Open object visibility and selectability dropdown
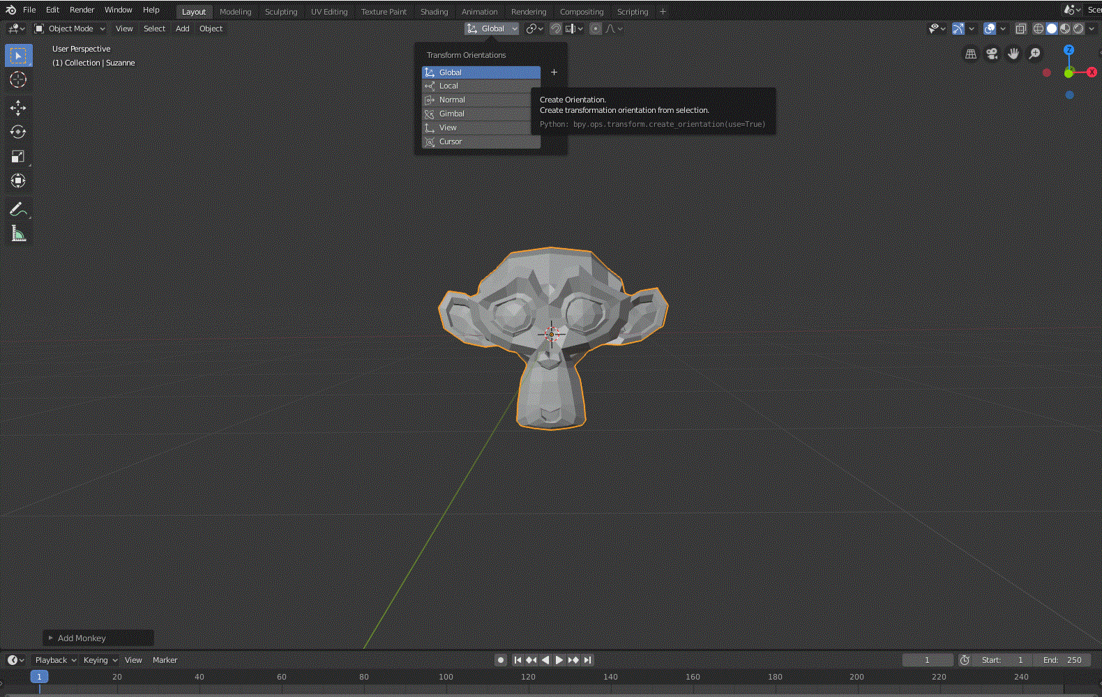The height and width of the screenshot is (697, 1102). tap(937, 29)
